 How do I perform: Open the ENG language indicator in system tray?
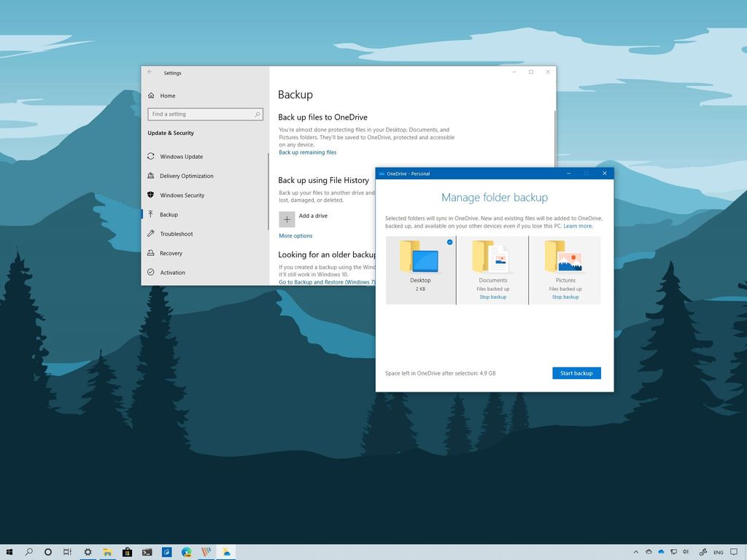718,552
